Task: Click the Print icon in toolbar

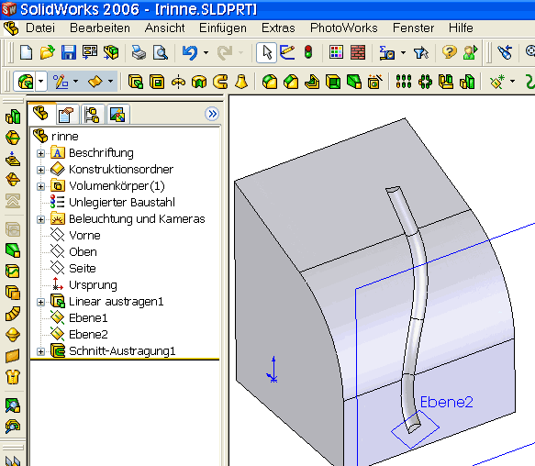Action: [x=139, y=53]
